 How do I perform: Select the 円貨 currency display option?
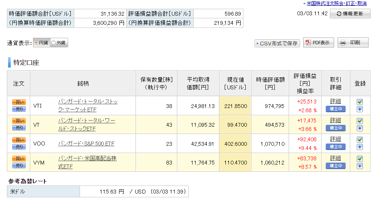click(x=41, y=43)
